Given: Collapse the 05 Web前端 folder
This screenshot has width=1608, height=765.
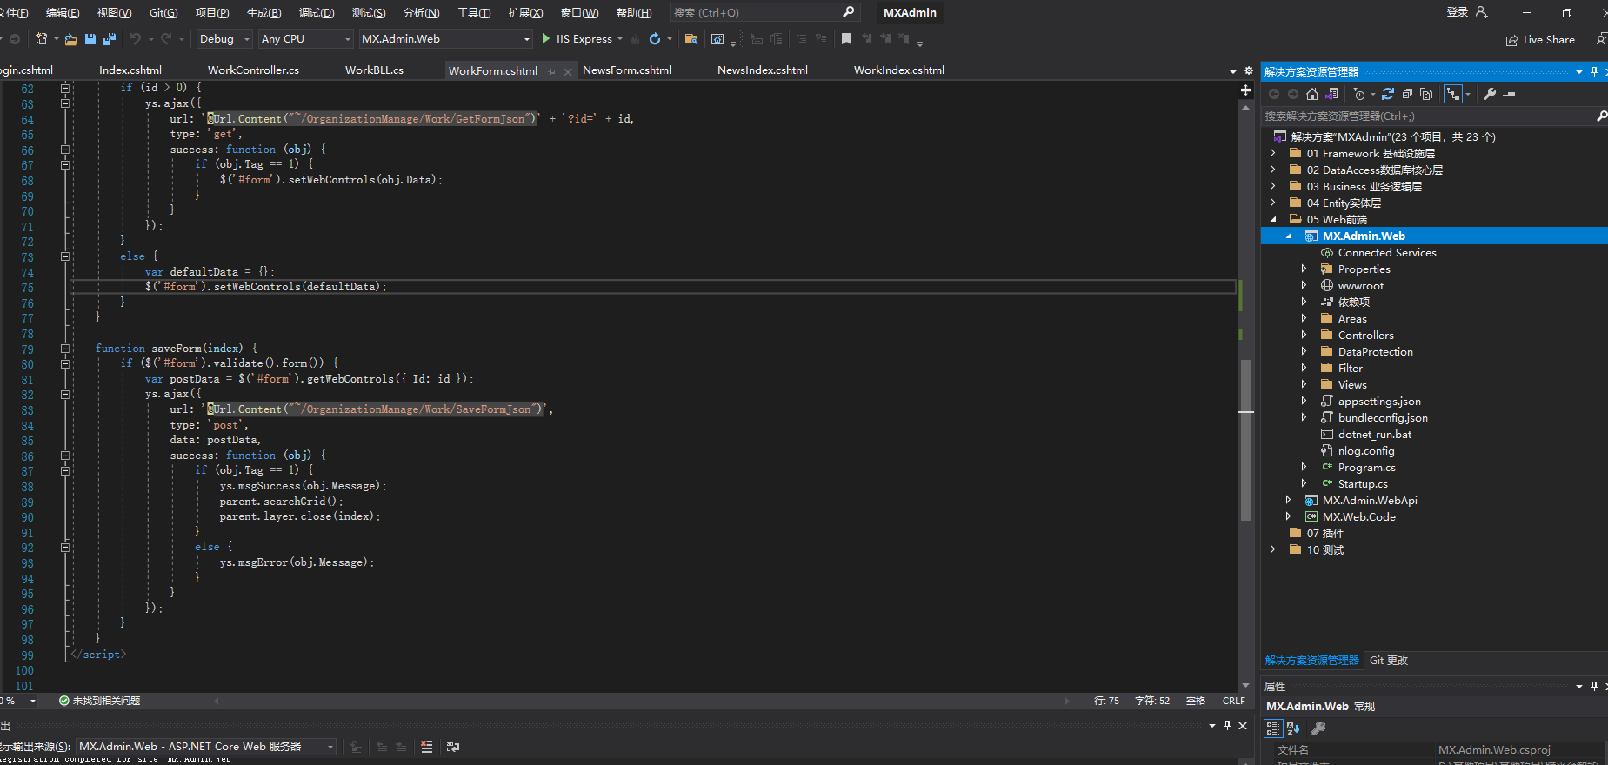Looking at the screenshot, I should (1273, 220).
